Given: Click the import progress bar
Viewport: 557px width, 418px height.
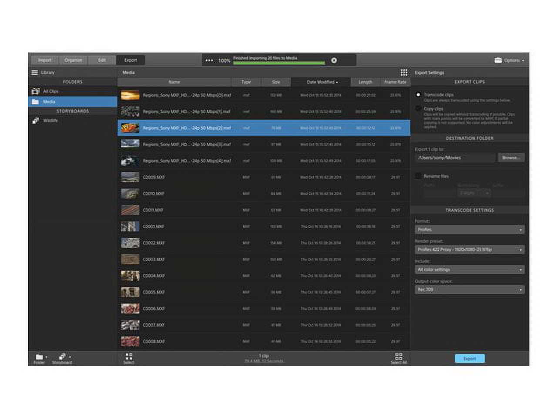Looking at the screenshot, I should point(279,63).
